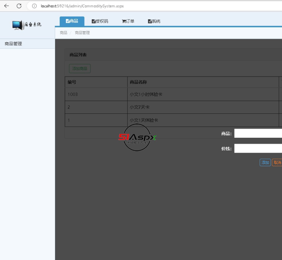282x260 pixels.
Task: Click the 商品列表 panel heading
Action: (x=78, y=55)
